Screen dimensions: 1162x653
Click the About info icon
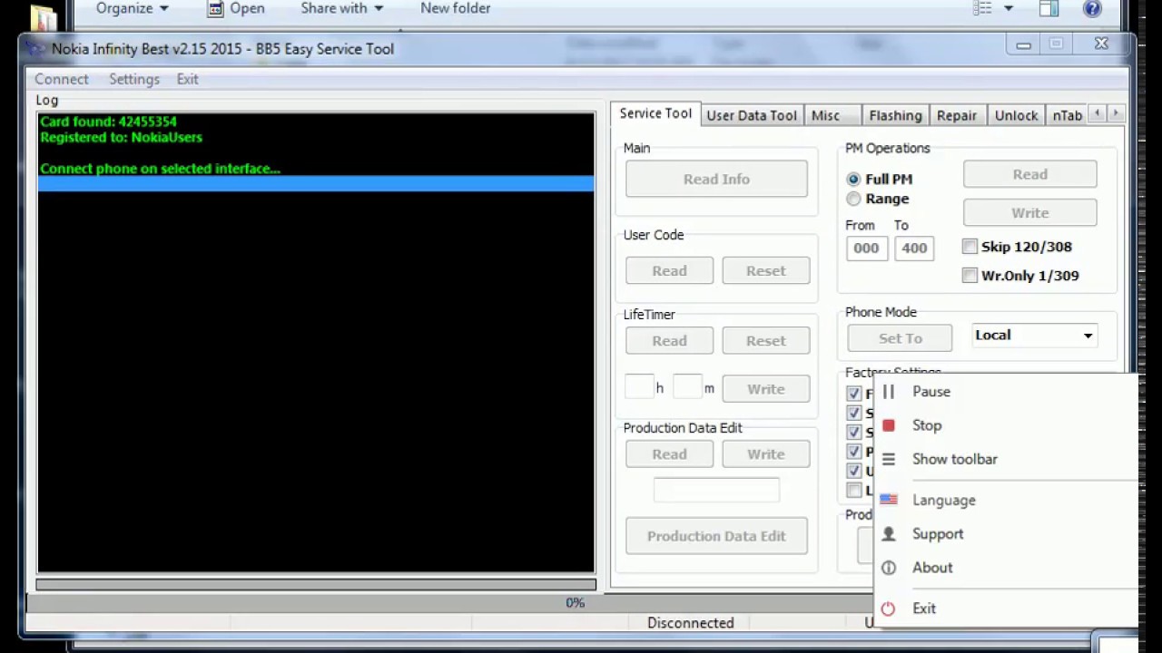[x=888, y=568]
